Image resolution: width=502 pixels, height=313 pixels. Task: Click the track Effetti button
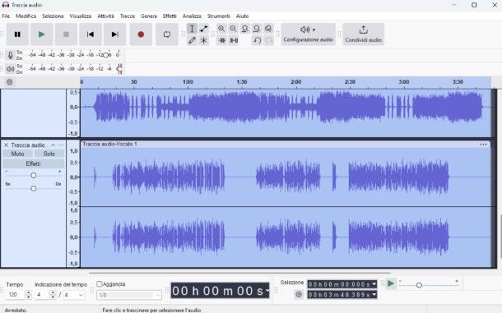coord(33,163)
